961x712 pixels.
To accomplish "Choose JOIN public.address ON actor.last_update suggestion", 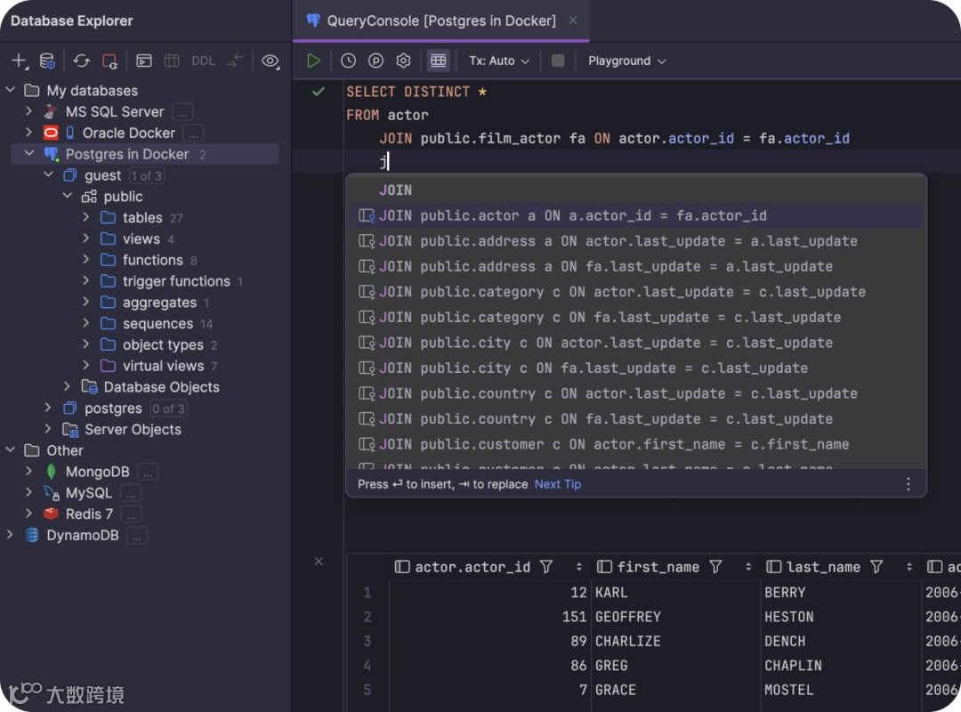I will (x=636, y=241).
